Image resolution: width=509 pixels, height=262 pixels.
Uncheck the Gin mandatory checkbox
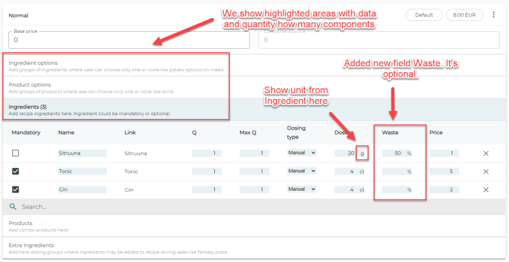pos(16,190)
